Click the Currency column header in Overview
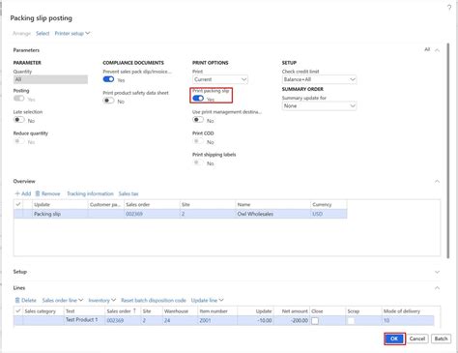Image resolution: width=458 pixels, height=353 pixels. (x=329, y=205)
